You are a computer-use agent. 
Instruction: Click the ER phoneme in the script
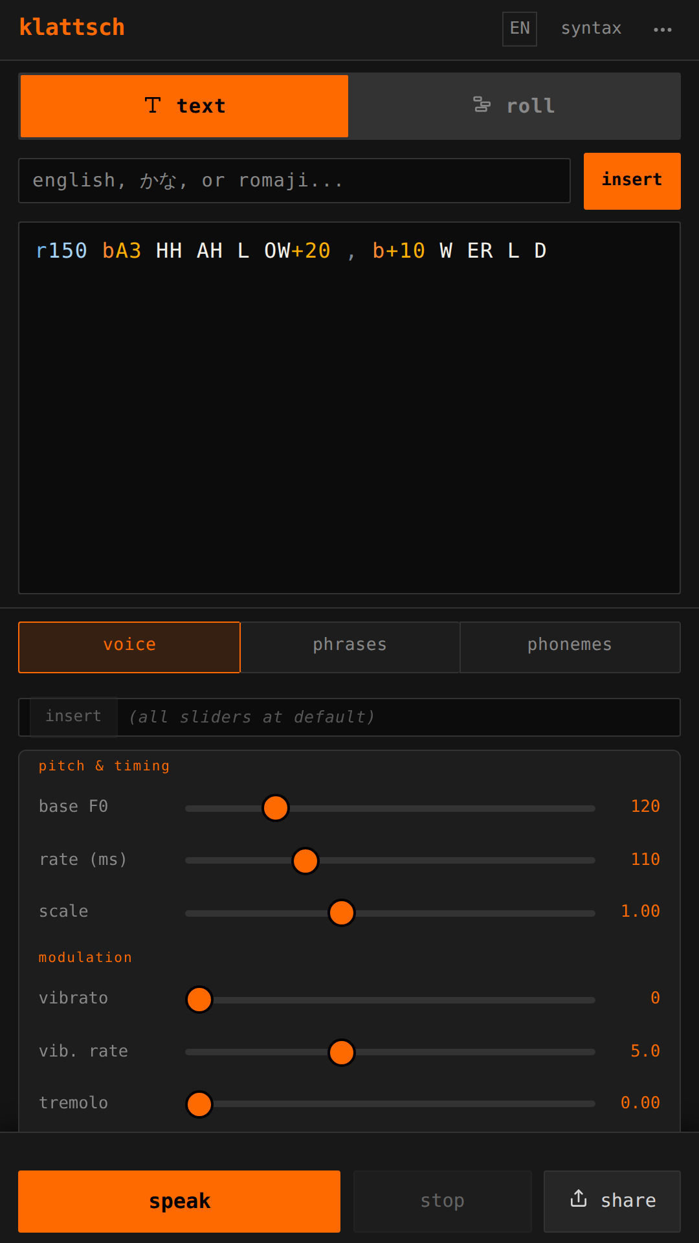[480, 251]
